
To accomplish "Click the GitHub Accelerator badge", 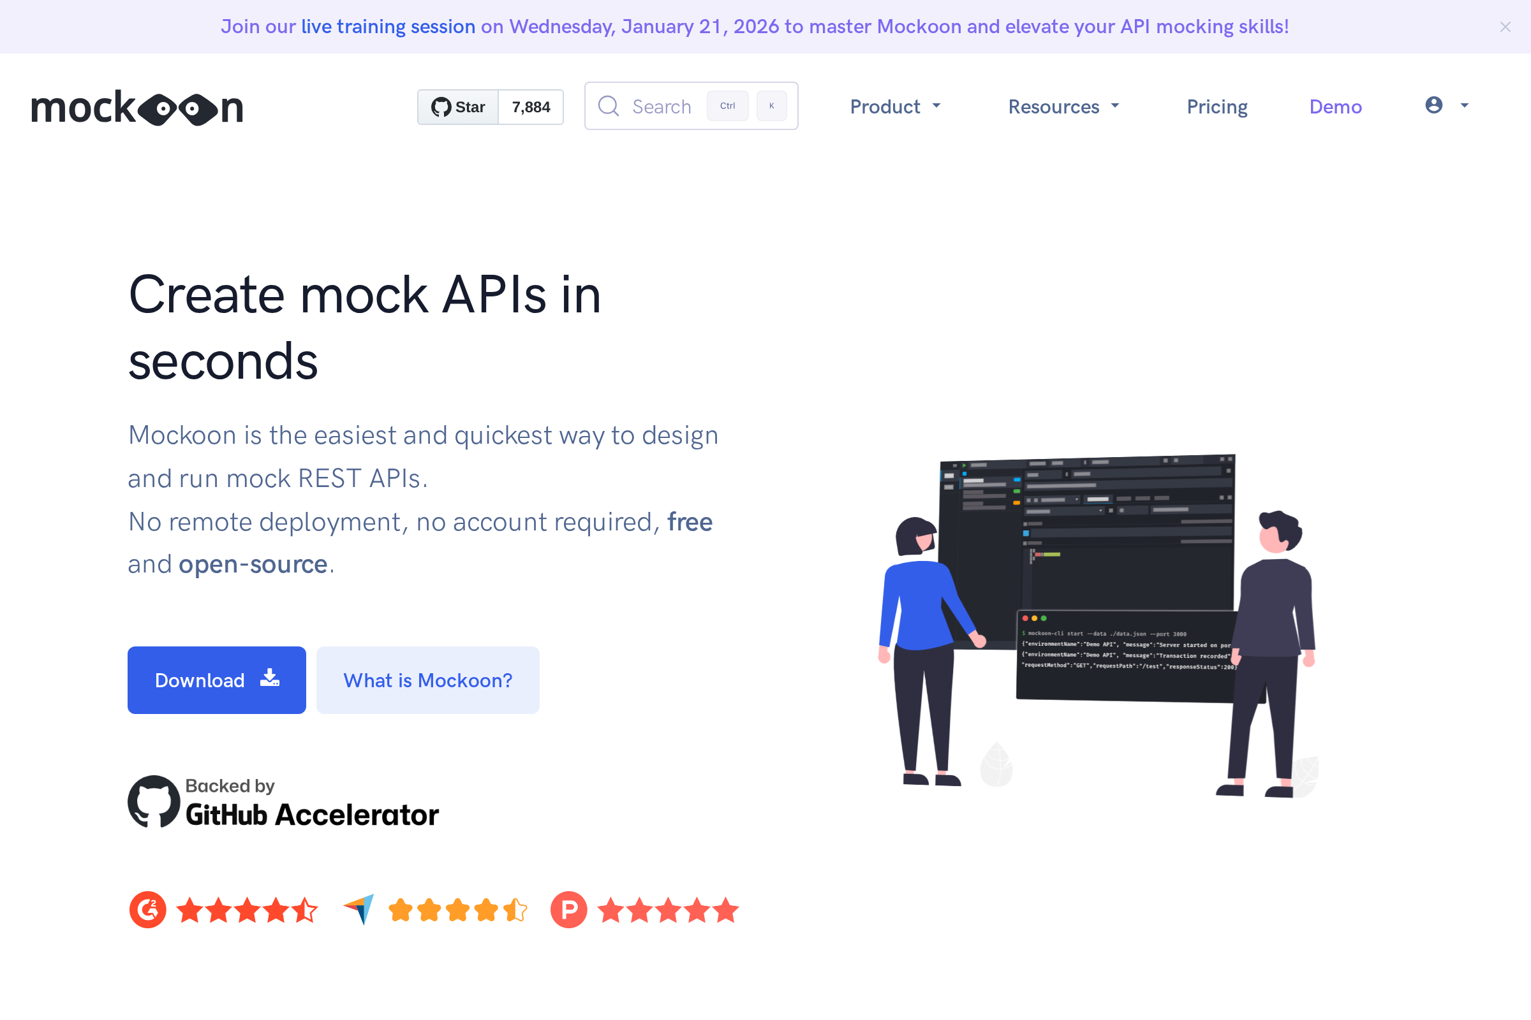I will [x=283, y=802].
